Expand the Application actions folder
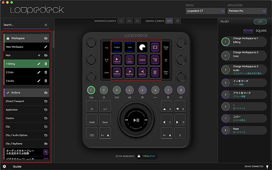The height and width of the screenshot is (170, 272). coord(27,110)
